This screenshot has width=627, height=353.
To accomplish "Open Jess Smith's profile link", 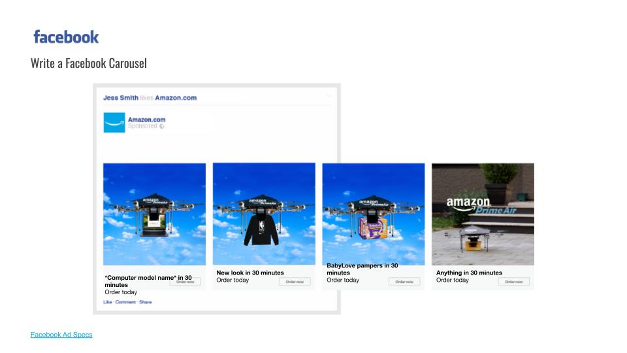I will 121,97.
